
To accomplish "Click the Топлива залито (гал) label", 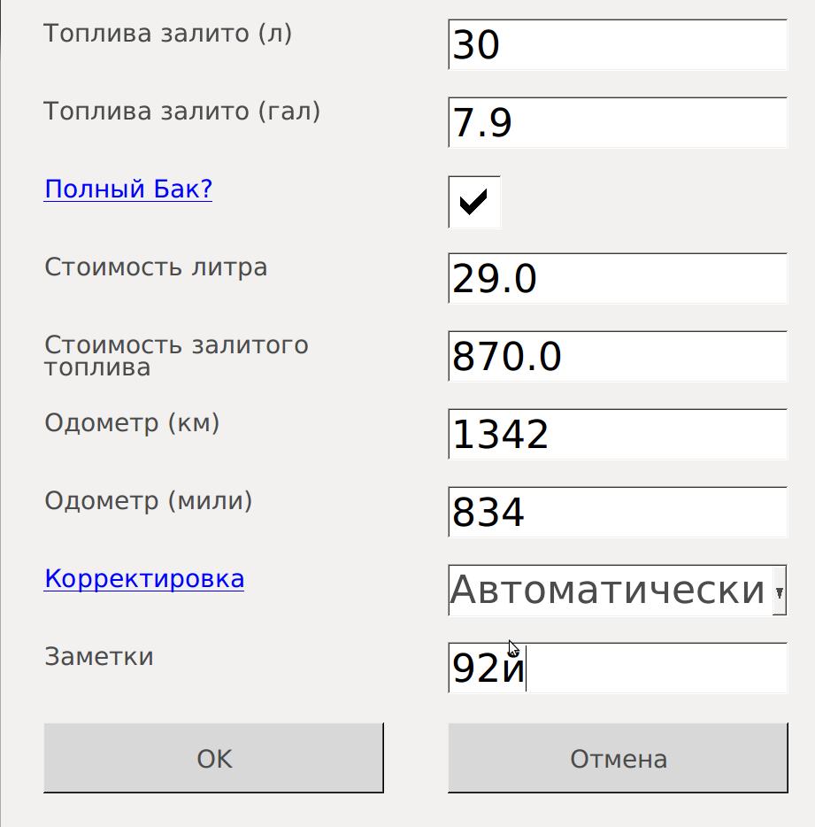I will (x=182, y=112).
